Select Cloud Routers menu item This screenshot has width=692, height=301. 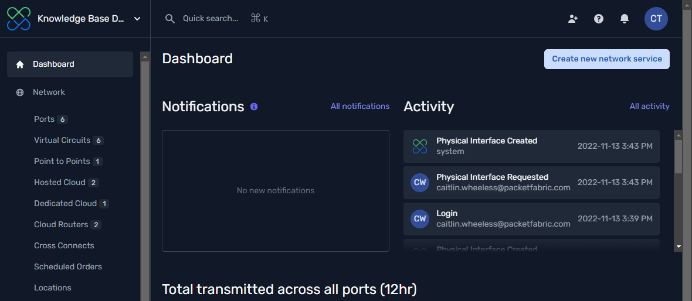[61, 225]
